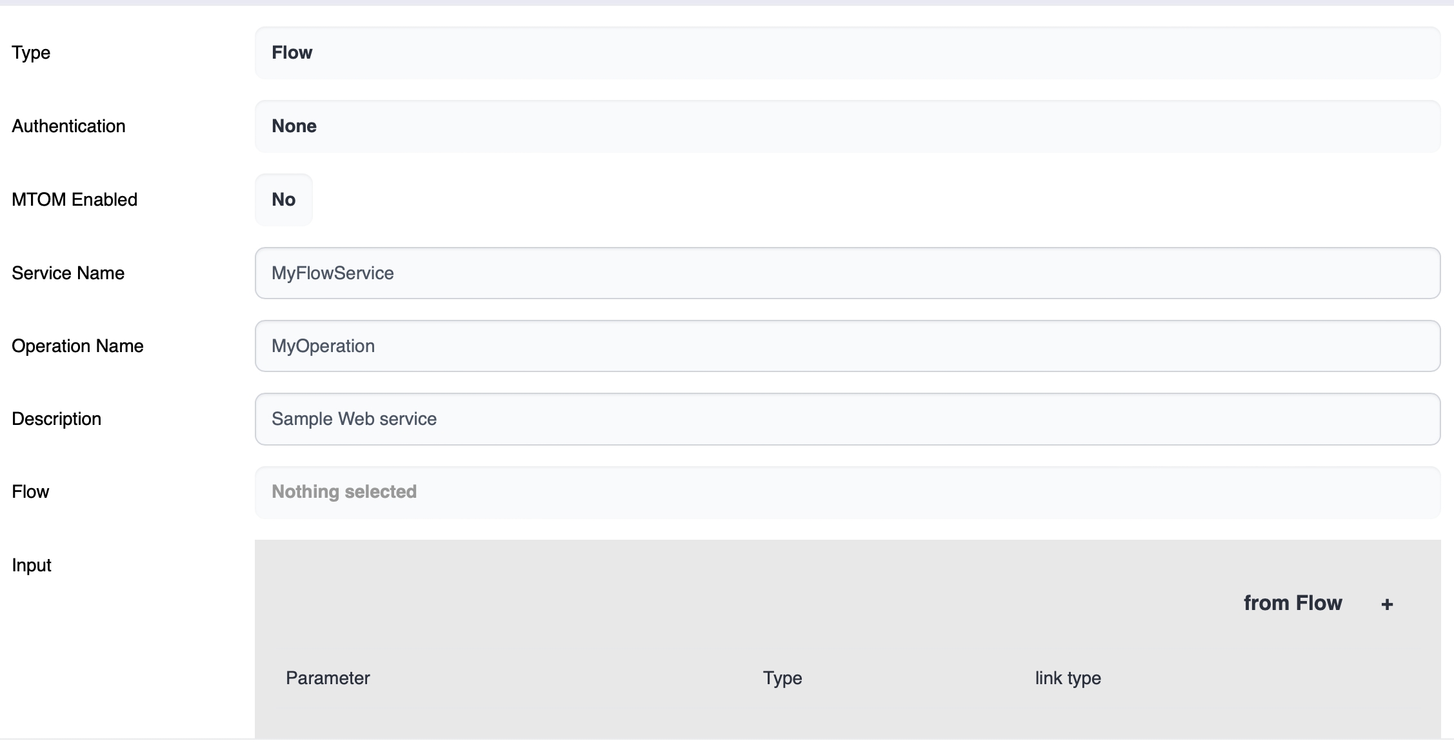The image size is (1454, 748).
Task: Click the Service Name field label
Action: 68,273
